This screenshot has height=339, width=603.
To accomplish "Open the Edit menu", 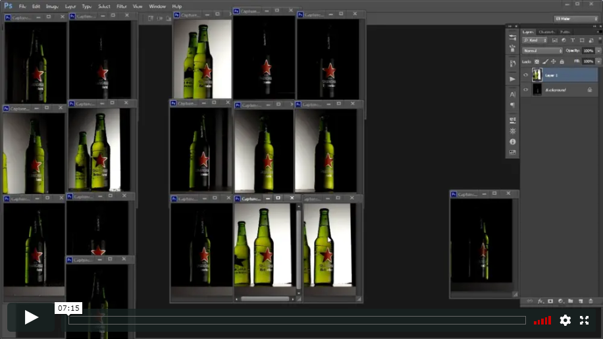I will (x=36, y=6).
